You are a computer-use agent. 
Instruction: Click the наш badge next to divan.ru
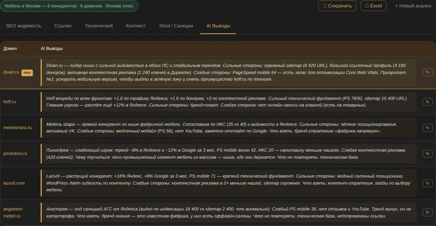[27, 72]
